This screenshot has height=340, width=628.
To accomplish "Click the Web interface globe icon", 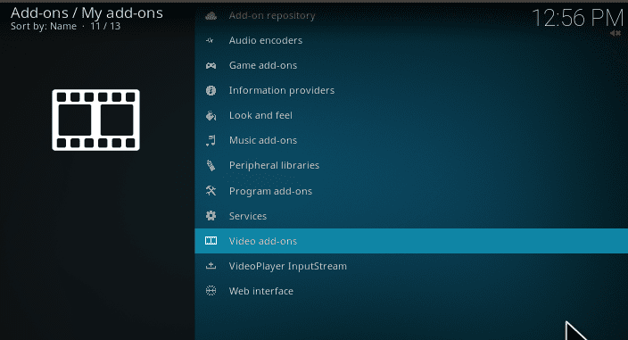I will point(211,291).
